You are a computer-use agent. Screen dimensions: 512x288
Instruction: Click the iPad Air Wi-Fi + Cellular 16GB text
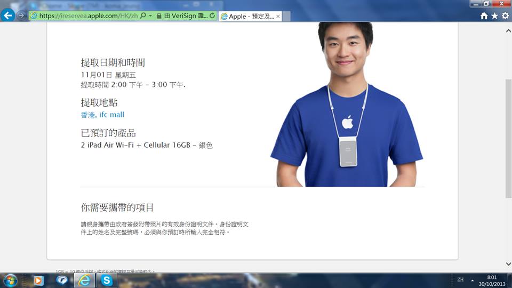pos(147,145)
